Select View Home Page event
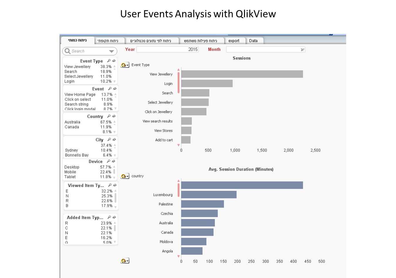This screenshot has height=278, width=396. pos(89,94)
